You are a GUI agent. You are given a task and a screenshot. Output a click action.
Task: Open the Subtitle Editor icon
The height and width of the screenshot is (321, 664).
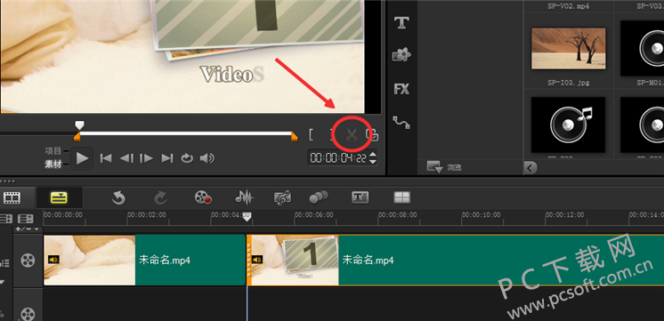[x=360, y=197]
